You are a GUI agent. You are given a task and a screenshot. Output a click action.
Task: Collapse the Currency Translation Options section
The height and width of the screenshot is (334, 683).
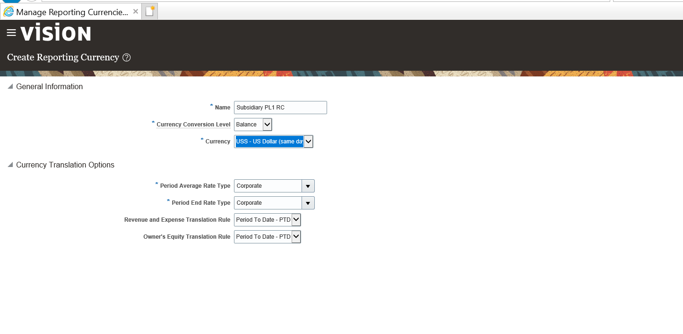10,165
